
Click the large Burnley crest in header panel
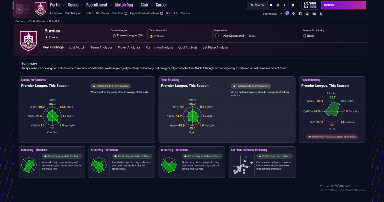[x=28, y=41]
